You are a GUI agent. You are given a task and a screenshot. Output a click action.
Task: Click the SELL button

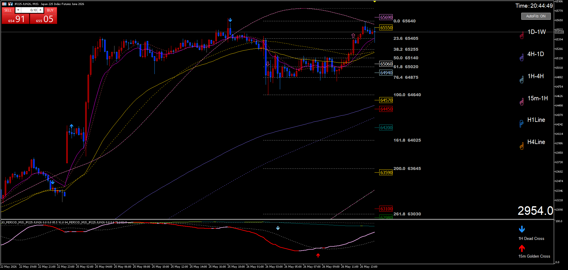(8, 10)
